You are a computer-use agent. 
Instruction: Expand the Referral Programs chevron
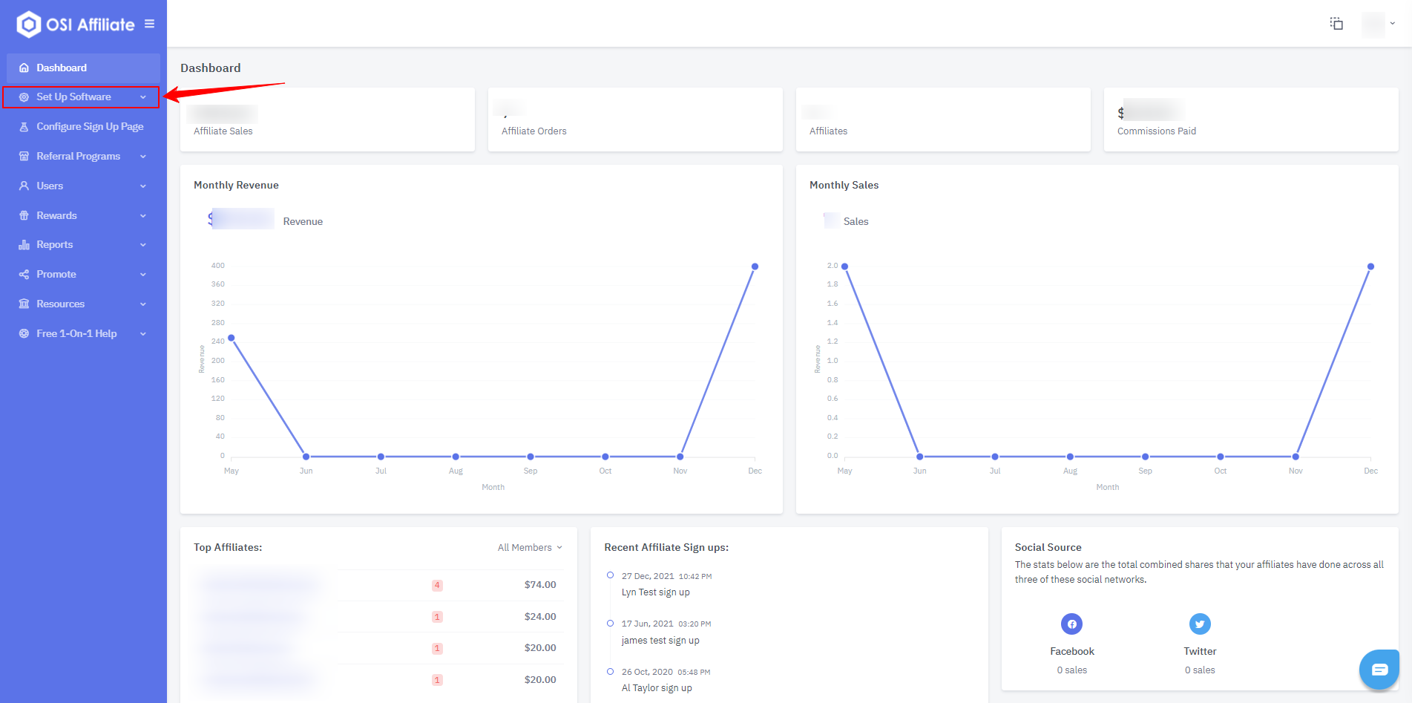point(143,157)
